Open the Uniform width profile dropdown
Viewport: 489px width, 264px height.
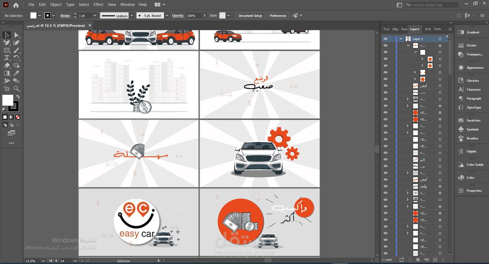click(132, 16)
